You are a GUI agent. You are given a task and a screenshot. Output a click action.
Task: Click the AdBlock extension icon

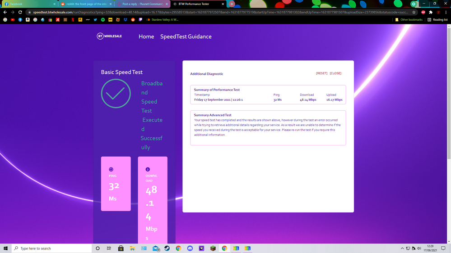(x=423, y=12)
